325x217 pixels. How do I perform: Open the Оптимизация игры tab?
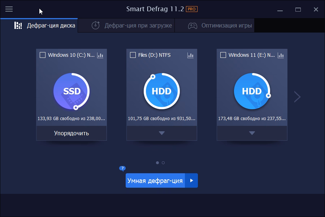click(x=220, y=26)
